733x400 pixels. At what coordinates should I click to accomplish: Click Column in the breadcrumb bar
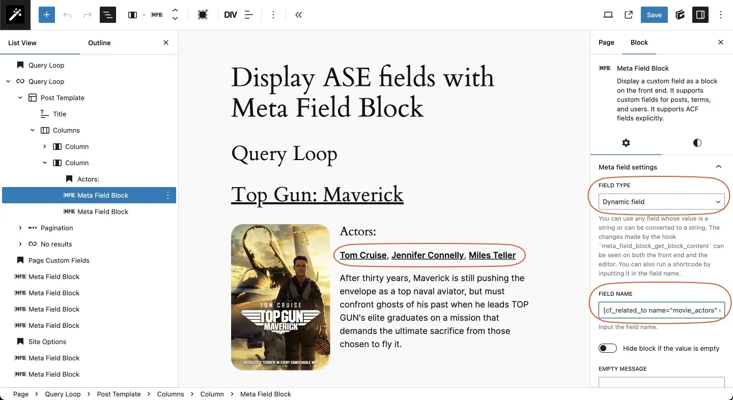(x=212, y=394)
